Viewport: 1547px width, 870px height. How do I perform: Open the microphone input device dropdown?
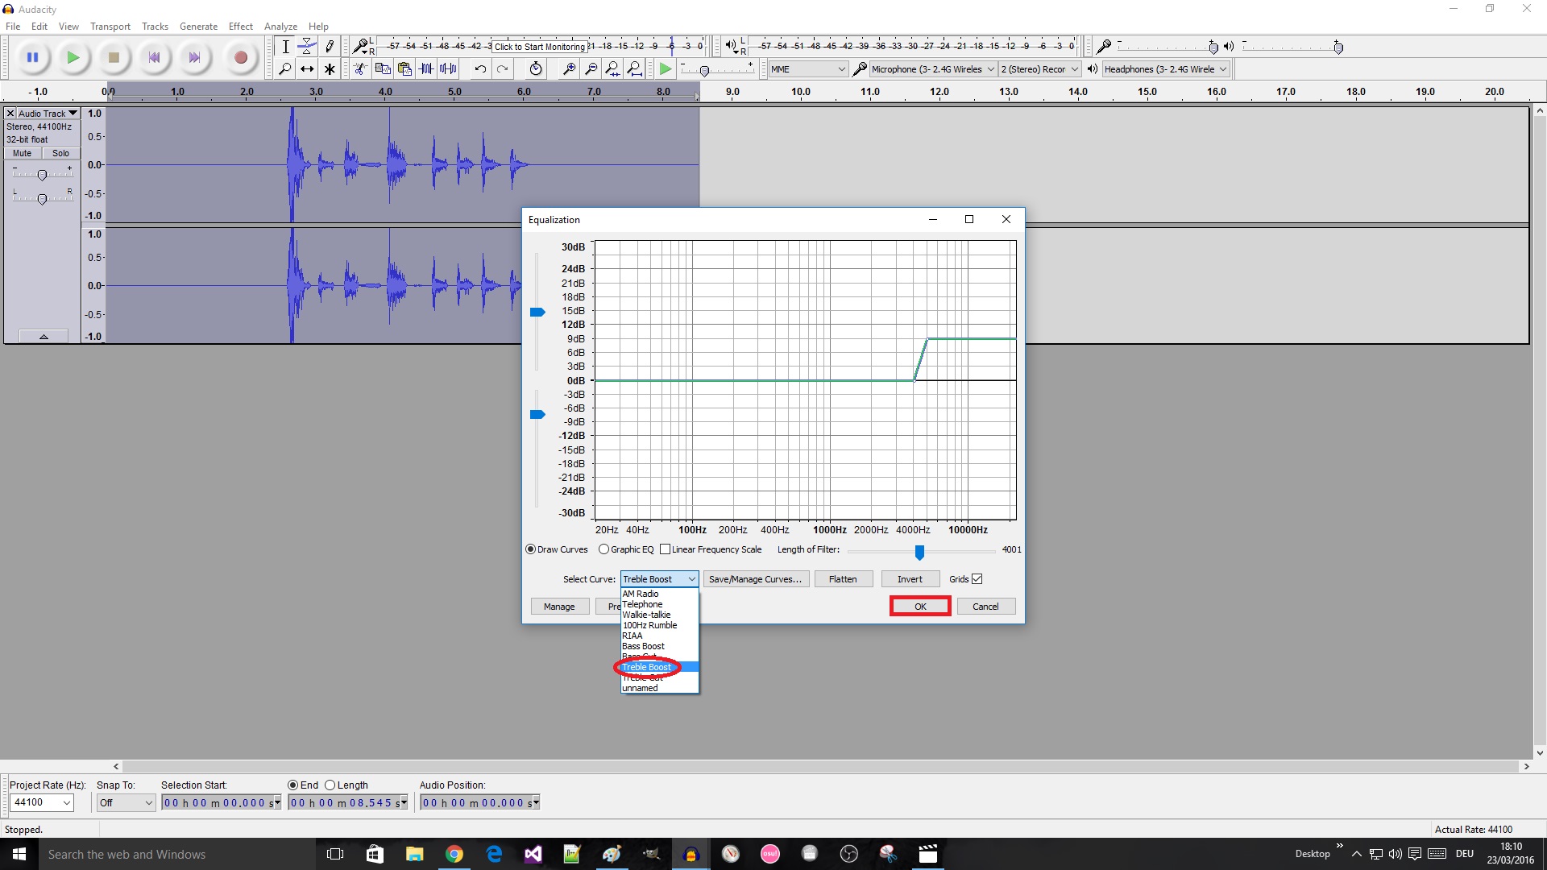pos(991,68)
